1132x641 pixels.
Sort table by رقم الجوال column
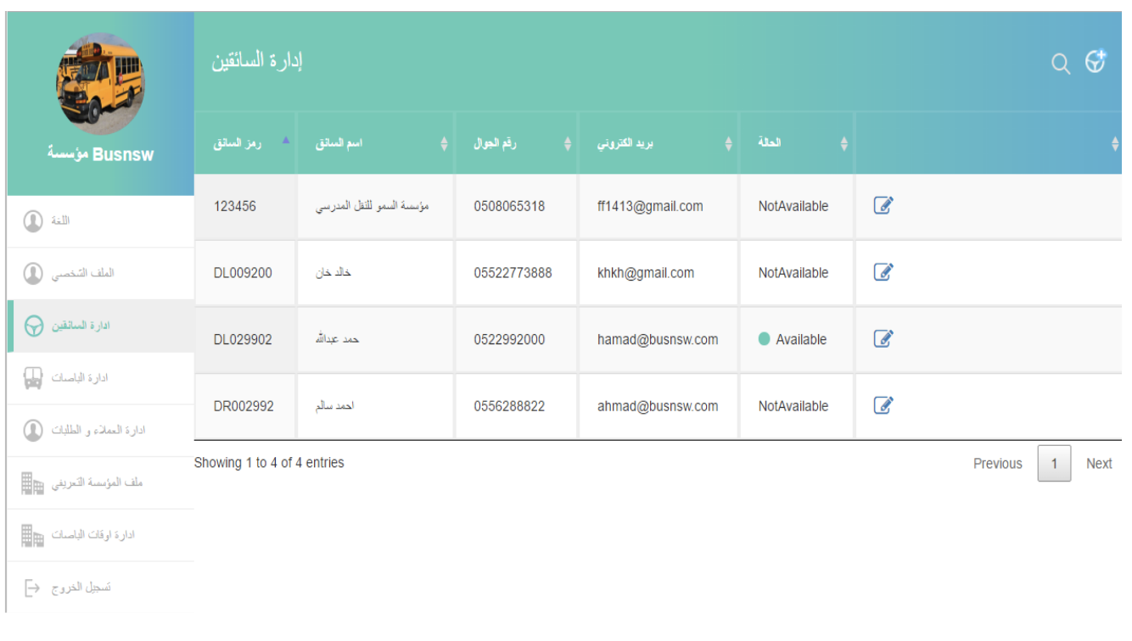pos(516,143)
